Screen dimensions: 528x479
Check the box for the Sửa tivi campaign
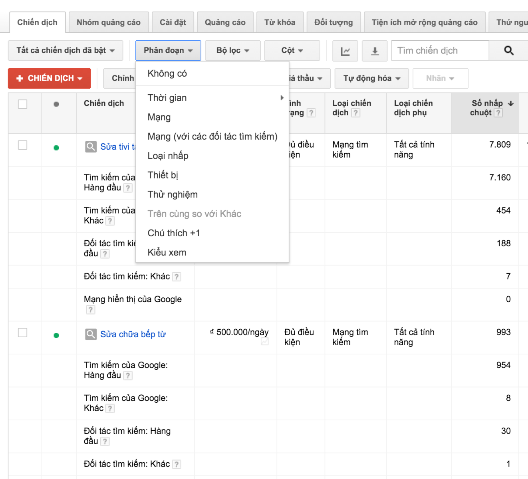[23, 146]
